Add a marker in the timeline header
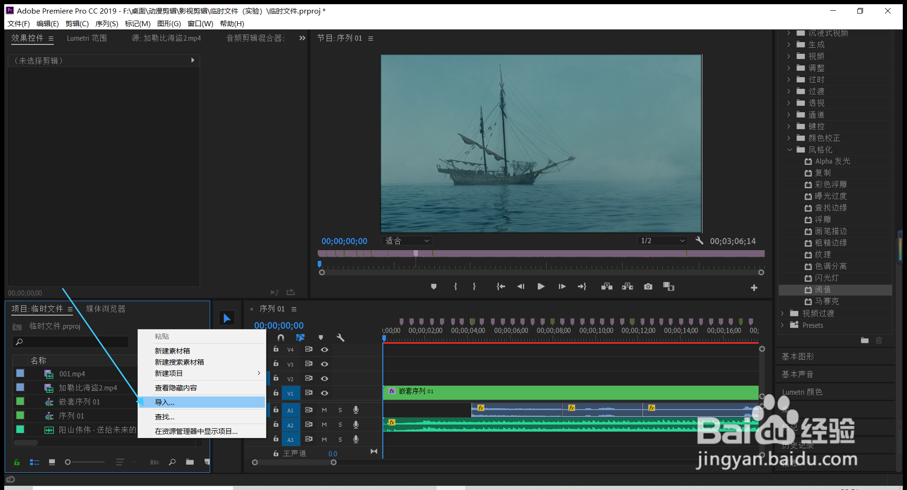 click(321, 338)
